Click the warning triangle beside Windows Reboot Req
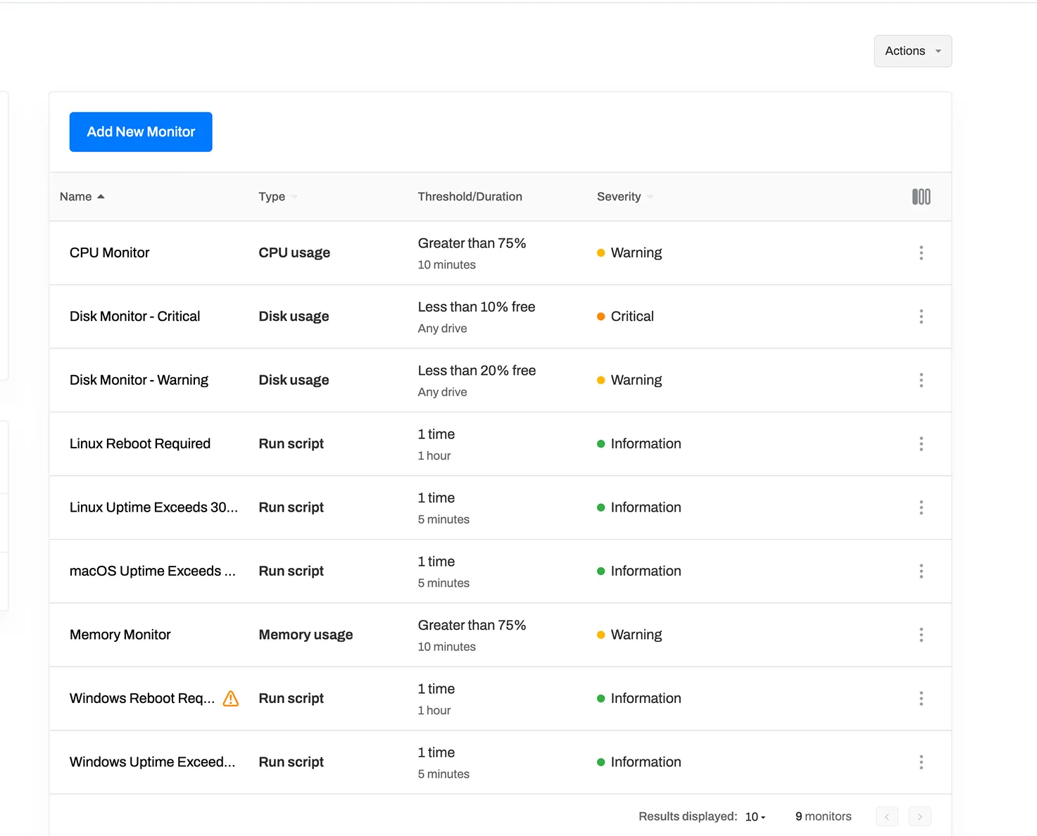 230,699
